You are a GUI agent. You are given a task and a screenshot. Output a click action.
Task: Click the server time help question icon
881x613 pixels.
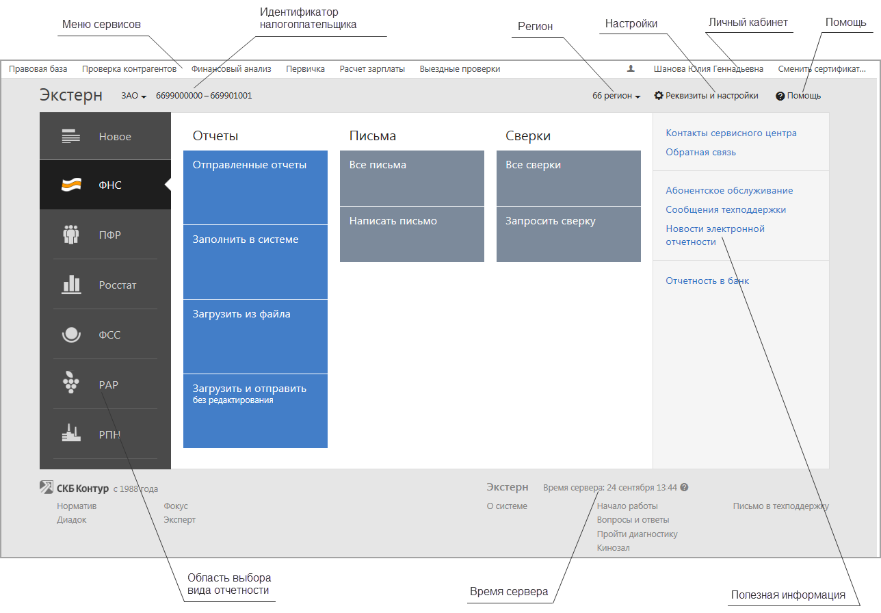(684, 488)
